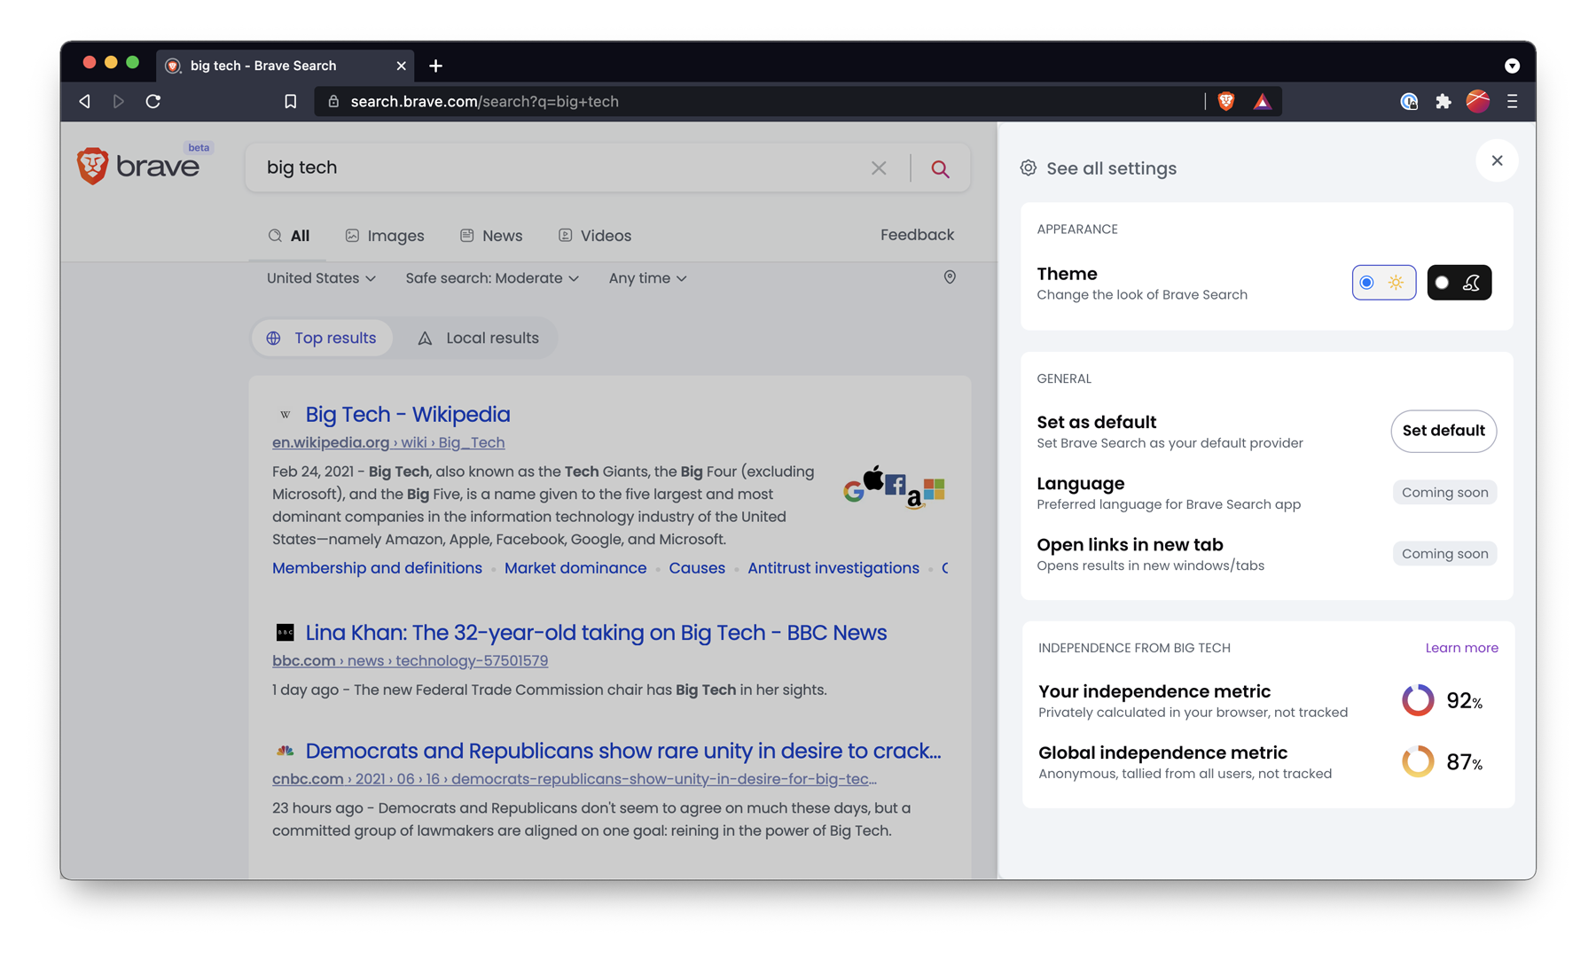1596x959 pixels.
Task: Open the browser extensions puzzle icon
Action: click(x=1443, y=101)
